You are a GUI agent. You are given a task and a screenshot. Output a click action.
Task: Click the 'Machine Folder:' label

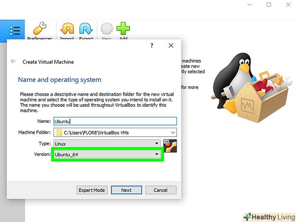[x=34, y=132]
